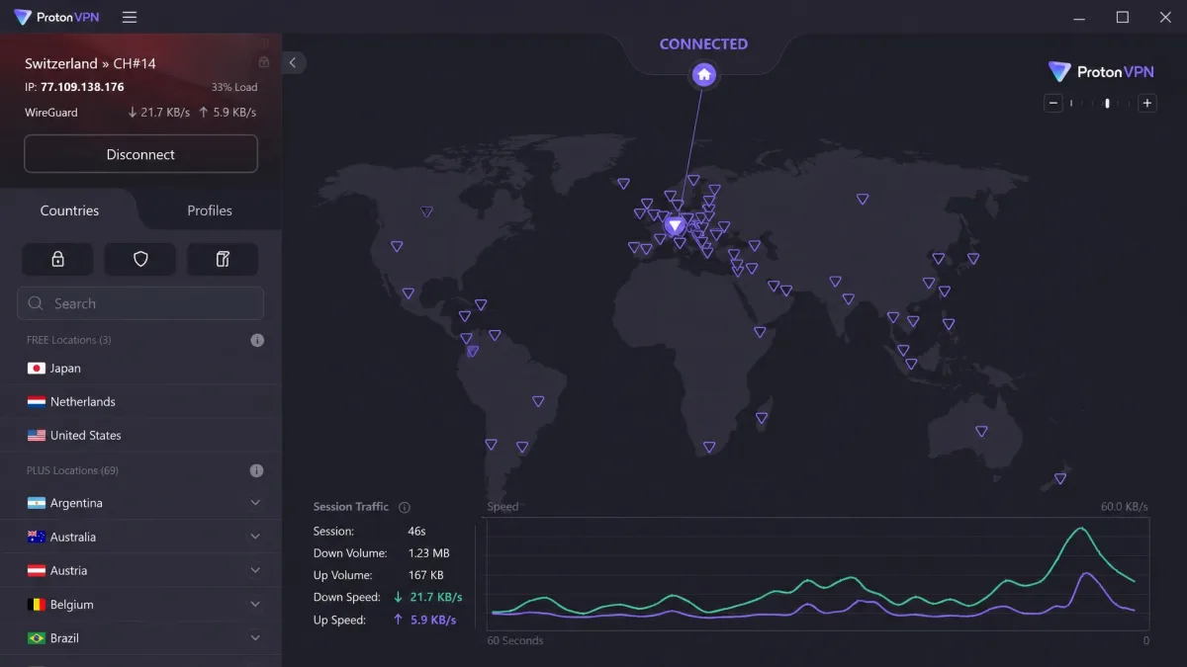Select the Australia server marker on map

click(x=981, y=431)
